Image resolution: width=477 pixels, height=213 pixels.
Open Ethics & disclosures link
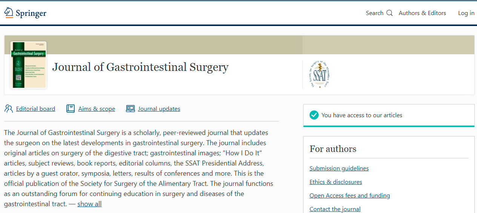coord(336,182)
